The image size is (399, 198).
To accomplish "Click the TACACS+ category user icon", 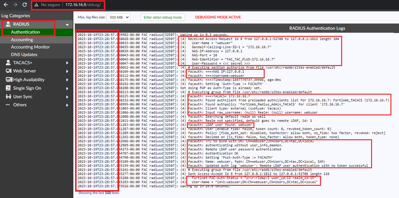I will tap(8, 62).
